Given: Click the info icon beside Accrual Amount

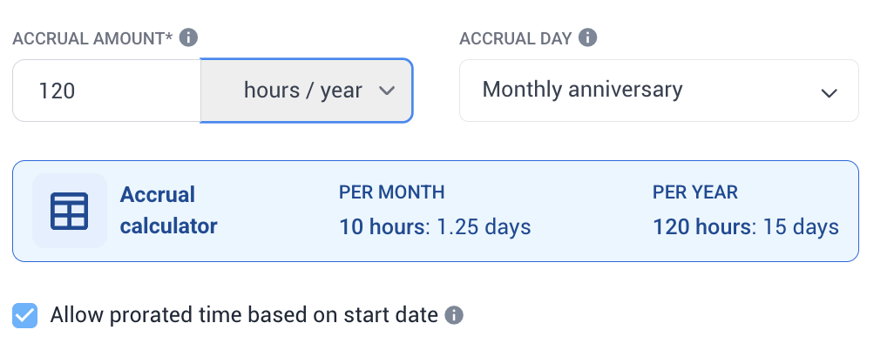Looking at the screenshot, I should (188, 38).
